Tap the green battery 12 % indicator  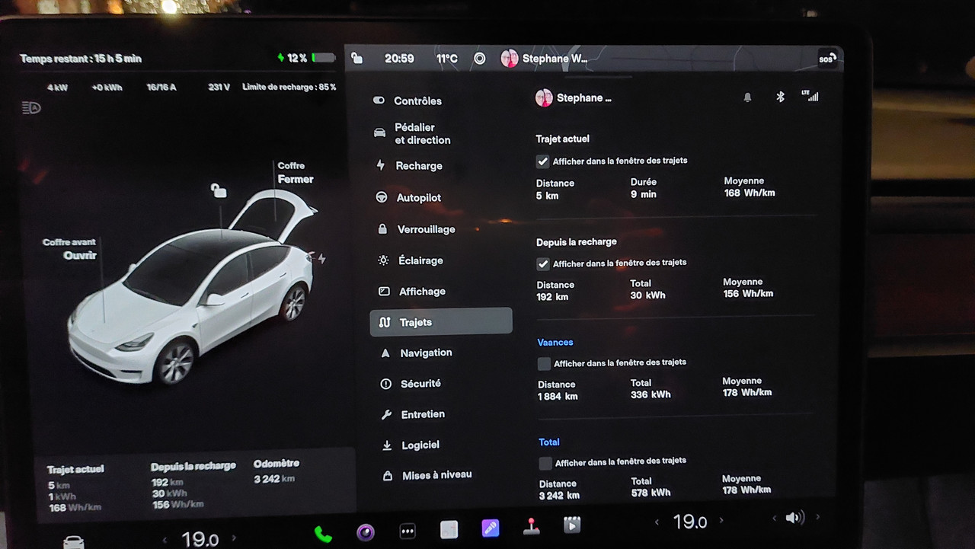point(306,58)
